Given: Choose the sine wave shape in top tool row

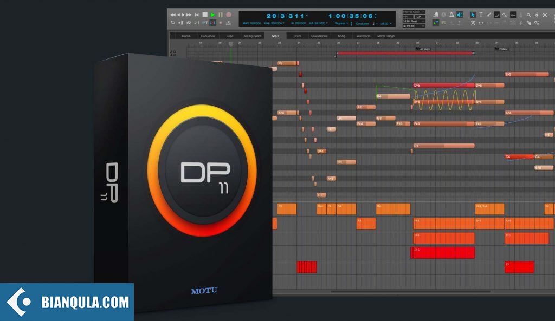Looking at the screenshot, I should (x=505, y=15).
